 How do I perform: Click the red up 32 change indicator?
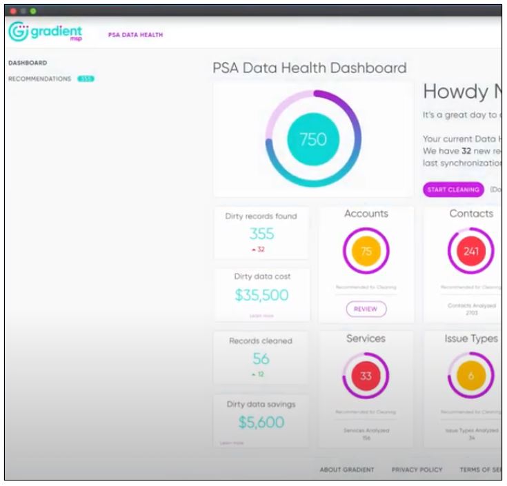click(258, 250)
